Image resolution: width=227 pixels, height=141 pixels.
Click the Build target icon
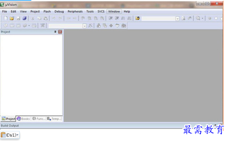point(12,25)
